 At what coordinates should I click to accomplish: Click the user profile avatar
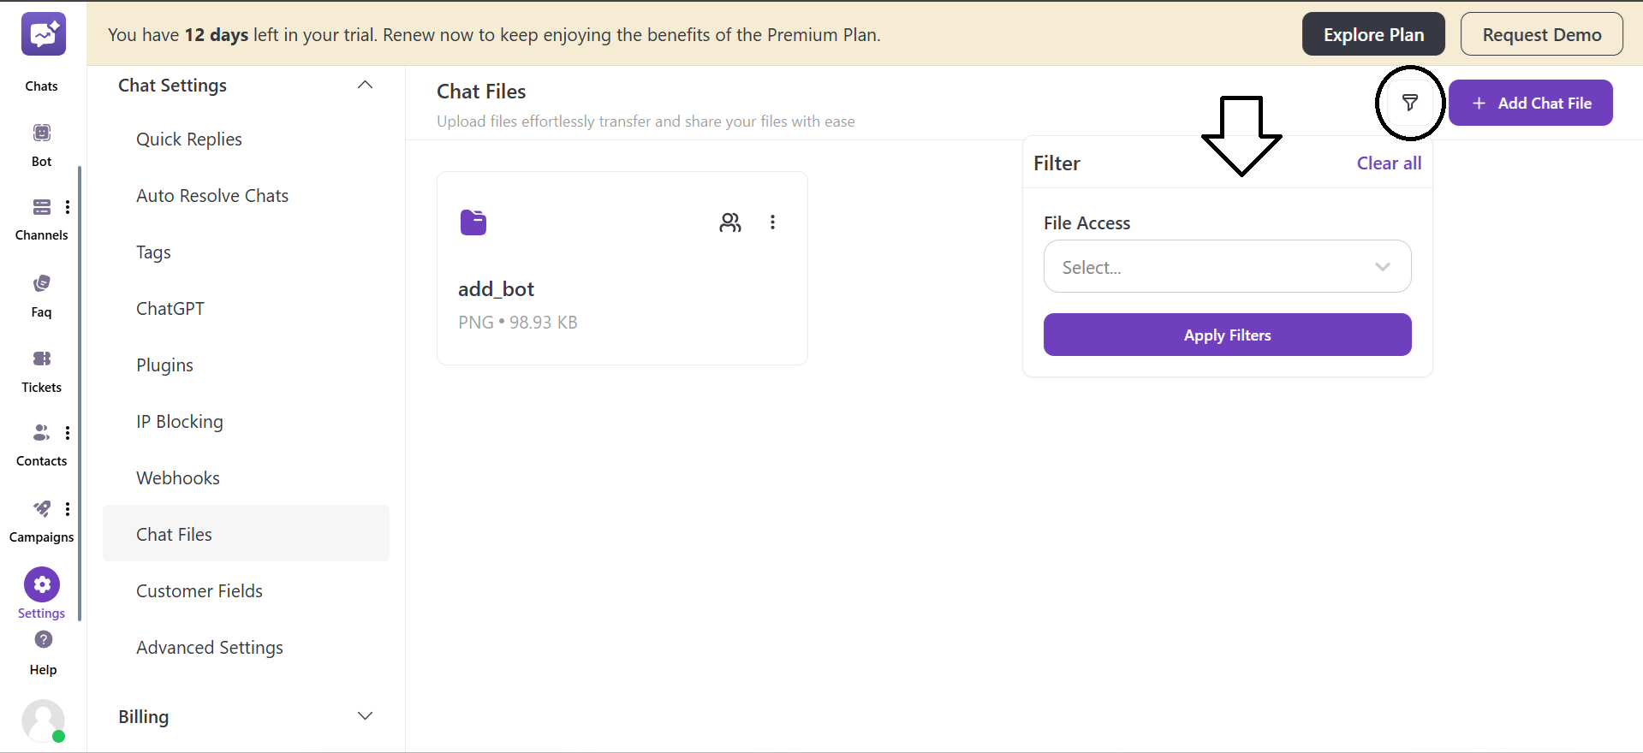coord(44,720)
